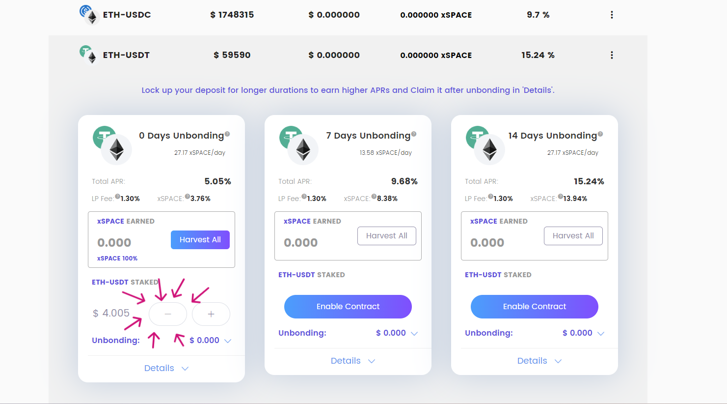Click the blue Harvest All button
Image resolution: width=727 pixels, height=404 pixels.
[200, 240]
